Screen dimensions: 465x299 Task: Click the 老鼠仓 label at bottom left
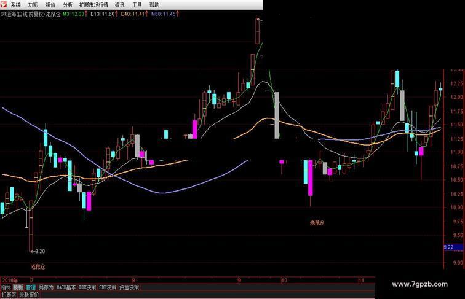[38, 266]
